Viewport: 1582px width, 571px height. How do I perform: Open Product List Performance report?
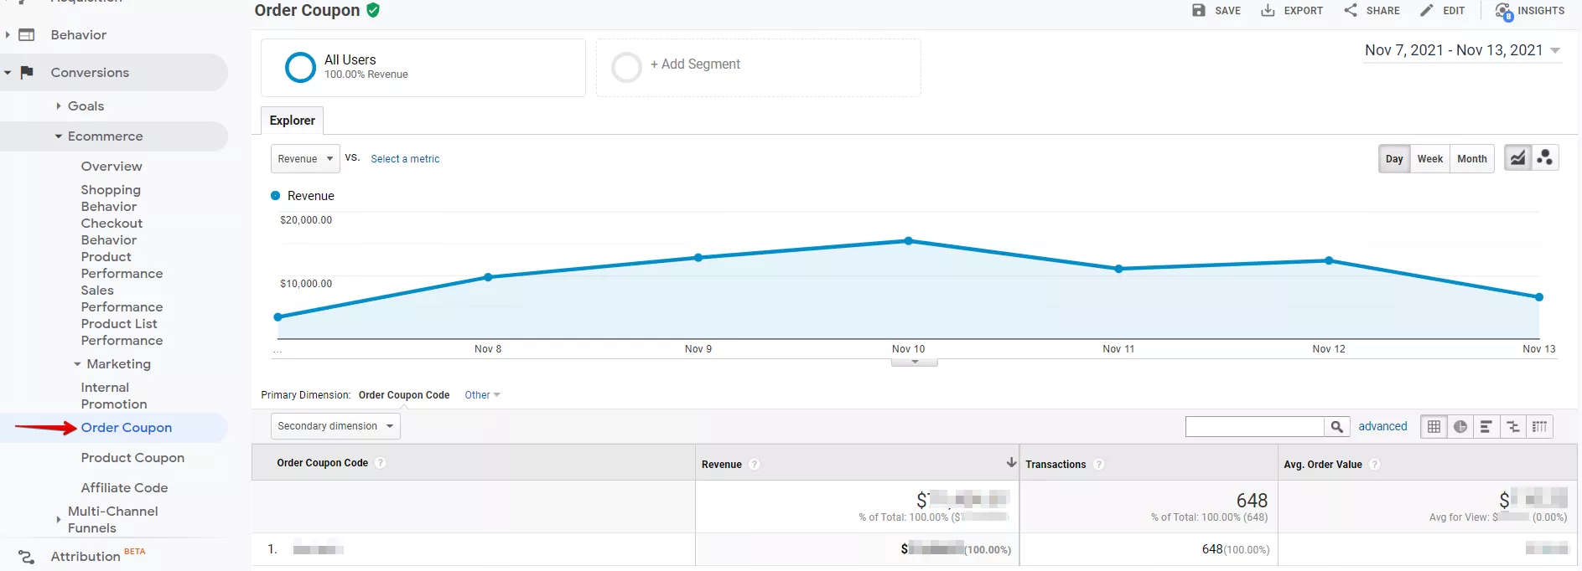pos(122,332)
